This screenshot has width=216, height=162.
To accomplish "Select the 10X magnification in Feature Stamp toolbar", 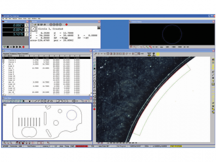I will click(x=162, y=47).
